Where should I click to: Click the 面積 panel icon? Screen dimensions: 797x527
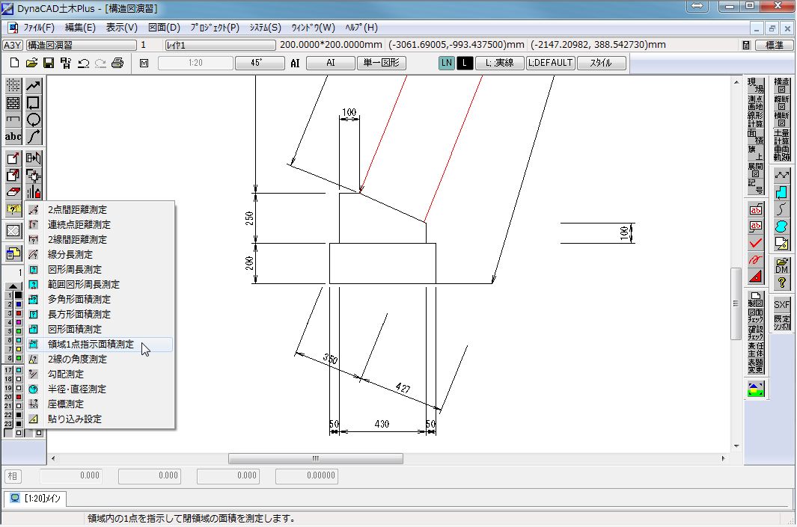click(756, 137)
